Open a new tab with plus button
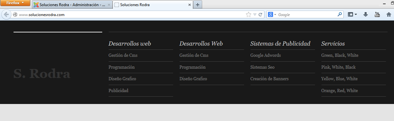The image size is (394, 121). 198,5
